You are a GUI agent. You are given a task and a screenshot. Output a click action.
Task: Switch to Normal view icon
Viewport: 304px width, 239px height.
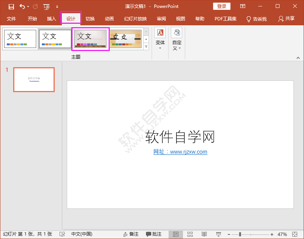click(176, 234)
